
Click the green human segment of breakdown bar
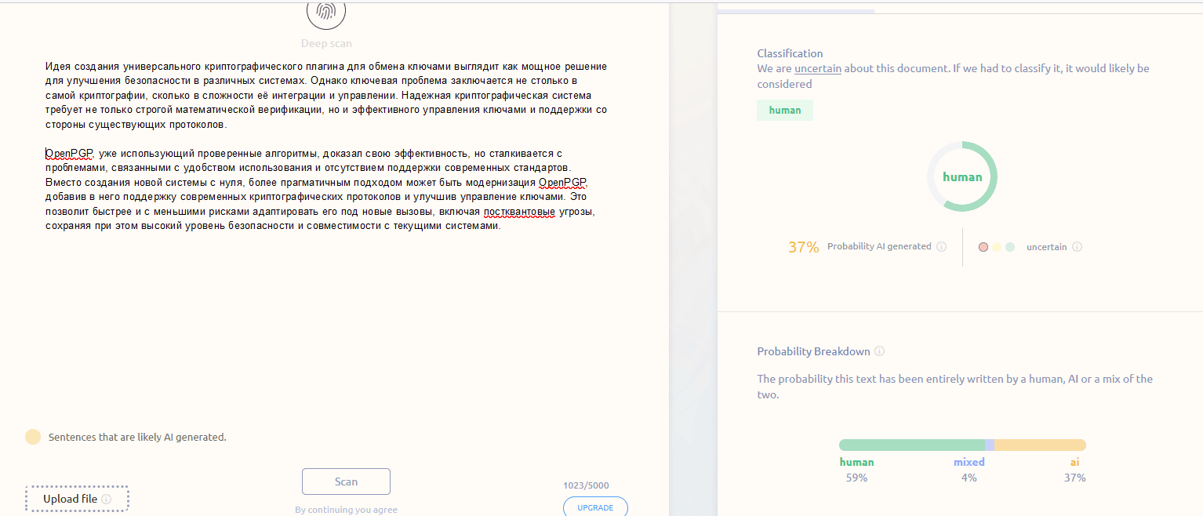click(x=911, y=445)
